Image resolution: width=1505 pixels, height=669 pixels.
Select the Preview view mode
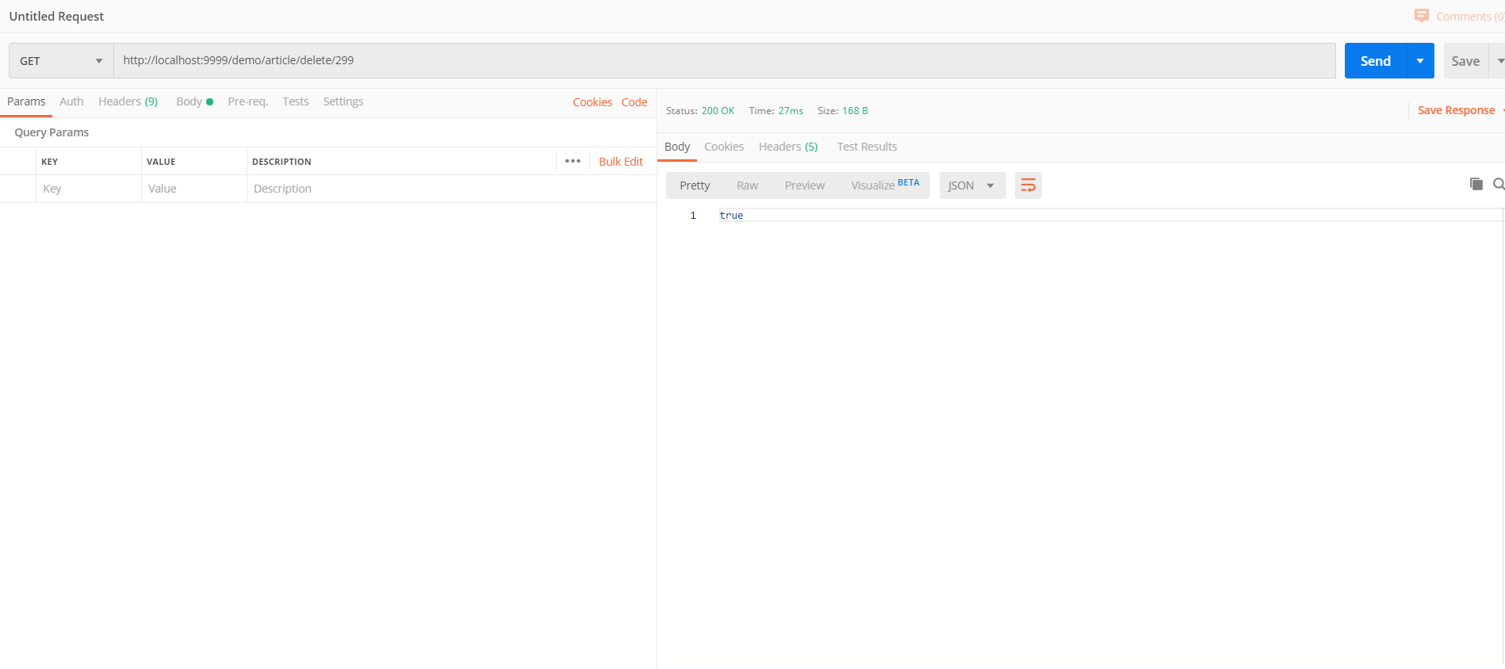pyautogui.click(x=804, y=185)
